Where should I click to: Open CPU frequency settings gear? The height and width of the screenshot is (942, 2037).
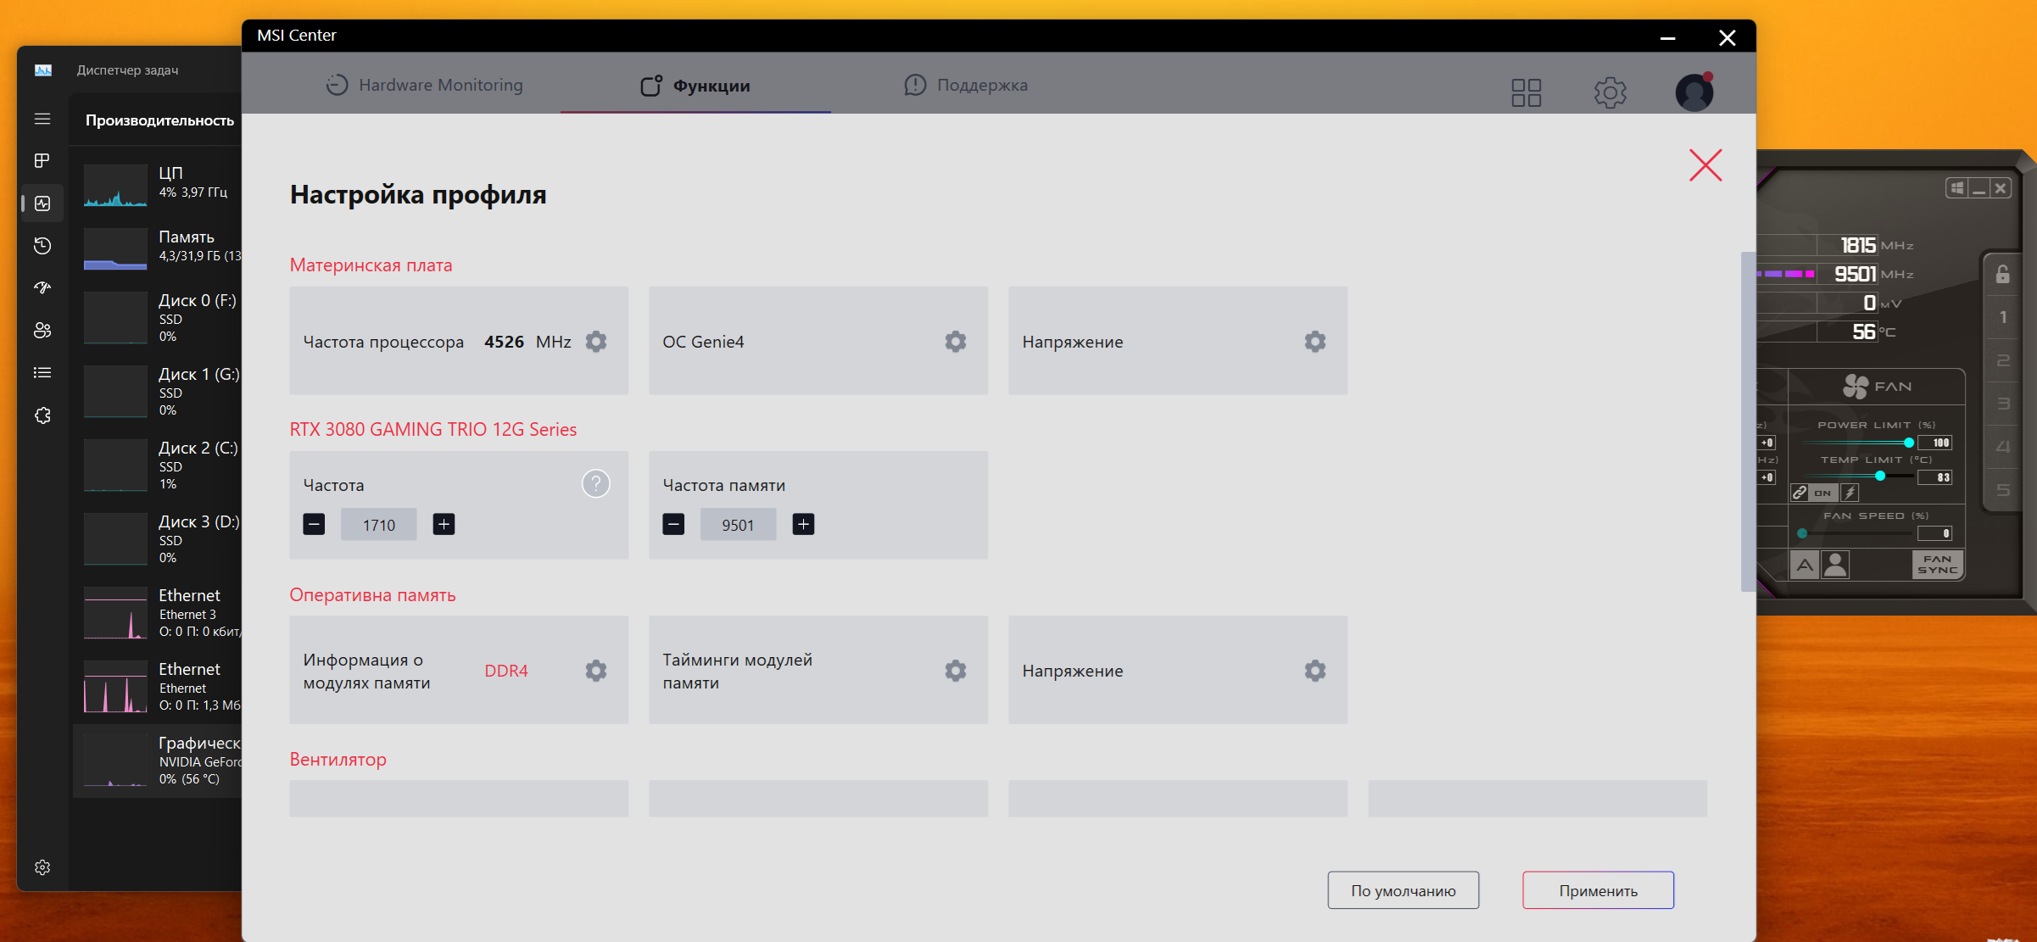596,342
